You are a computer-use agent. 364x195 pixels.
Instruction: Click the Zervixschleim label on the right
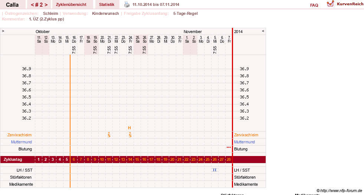tap(246, 135)
